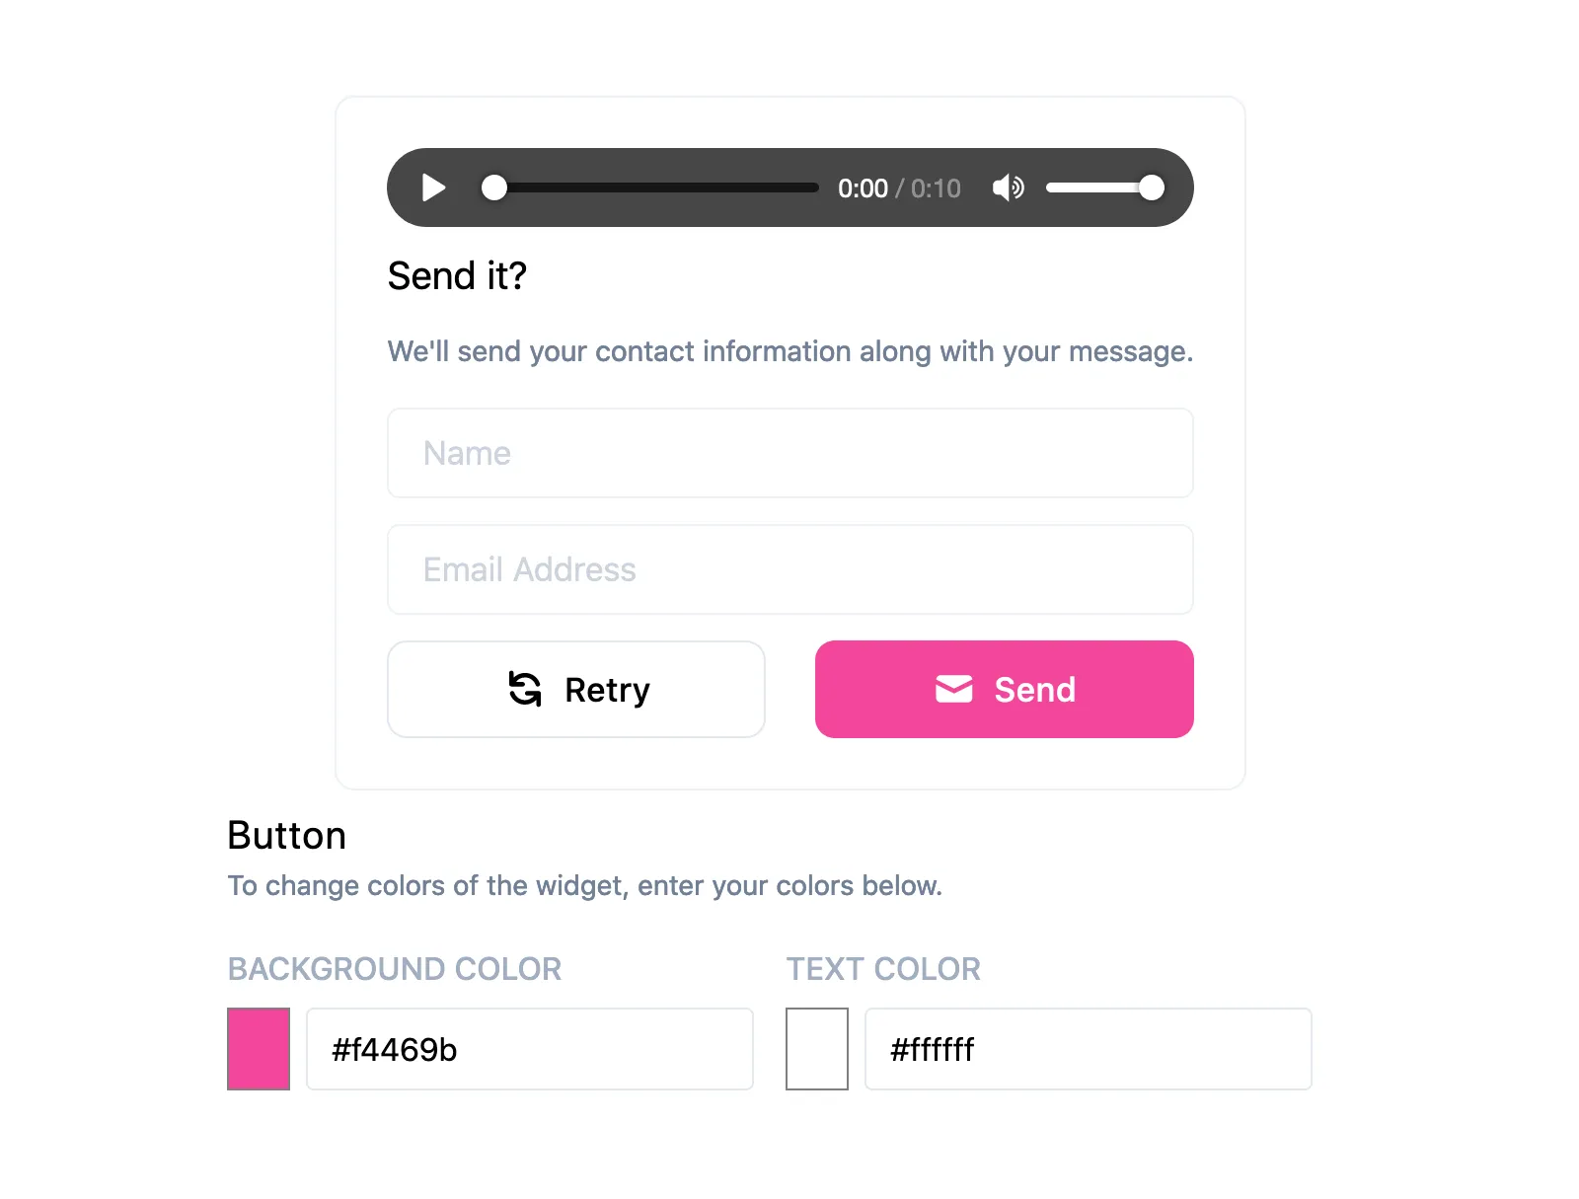
Task: Click the TEXT COLOR label
Action: click(883, 969)
